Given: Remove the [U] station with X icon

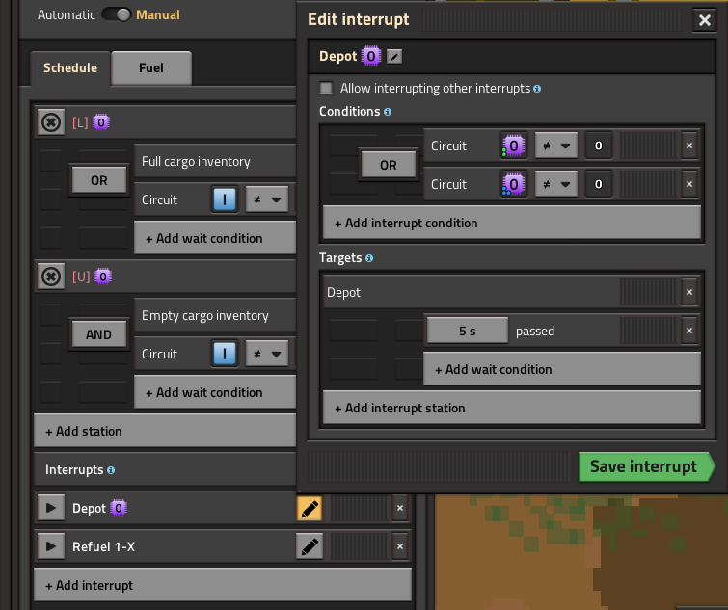Looking at the screenshot, I should tap(50, 277).
